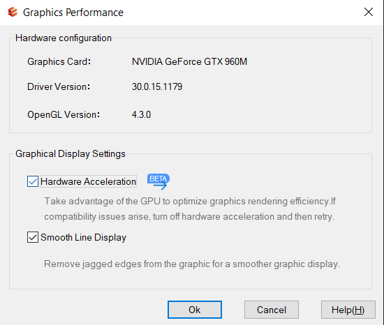Viewport: 384px width, 325px height.
Task: Click the NVIDIA GeForce GTX 960M text
Action: pos(189,61)
